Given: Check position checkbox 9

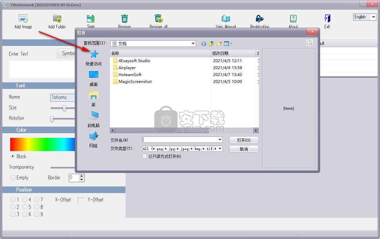Looking at the screenshot, I should tap(37, 214).
